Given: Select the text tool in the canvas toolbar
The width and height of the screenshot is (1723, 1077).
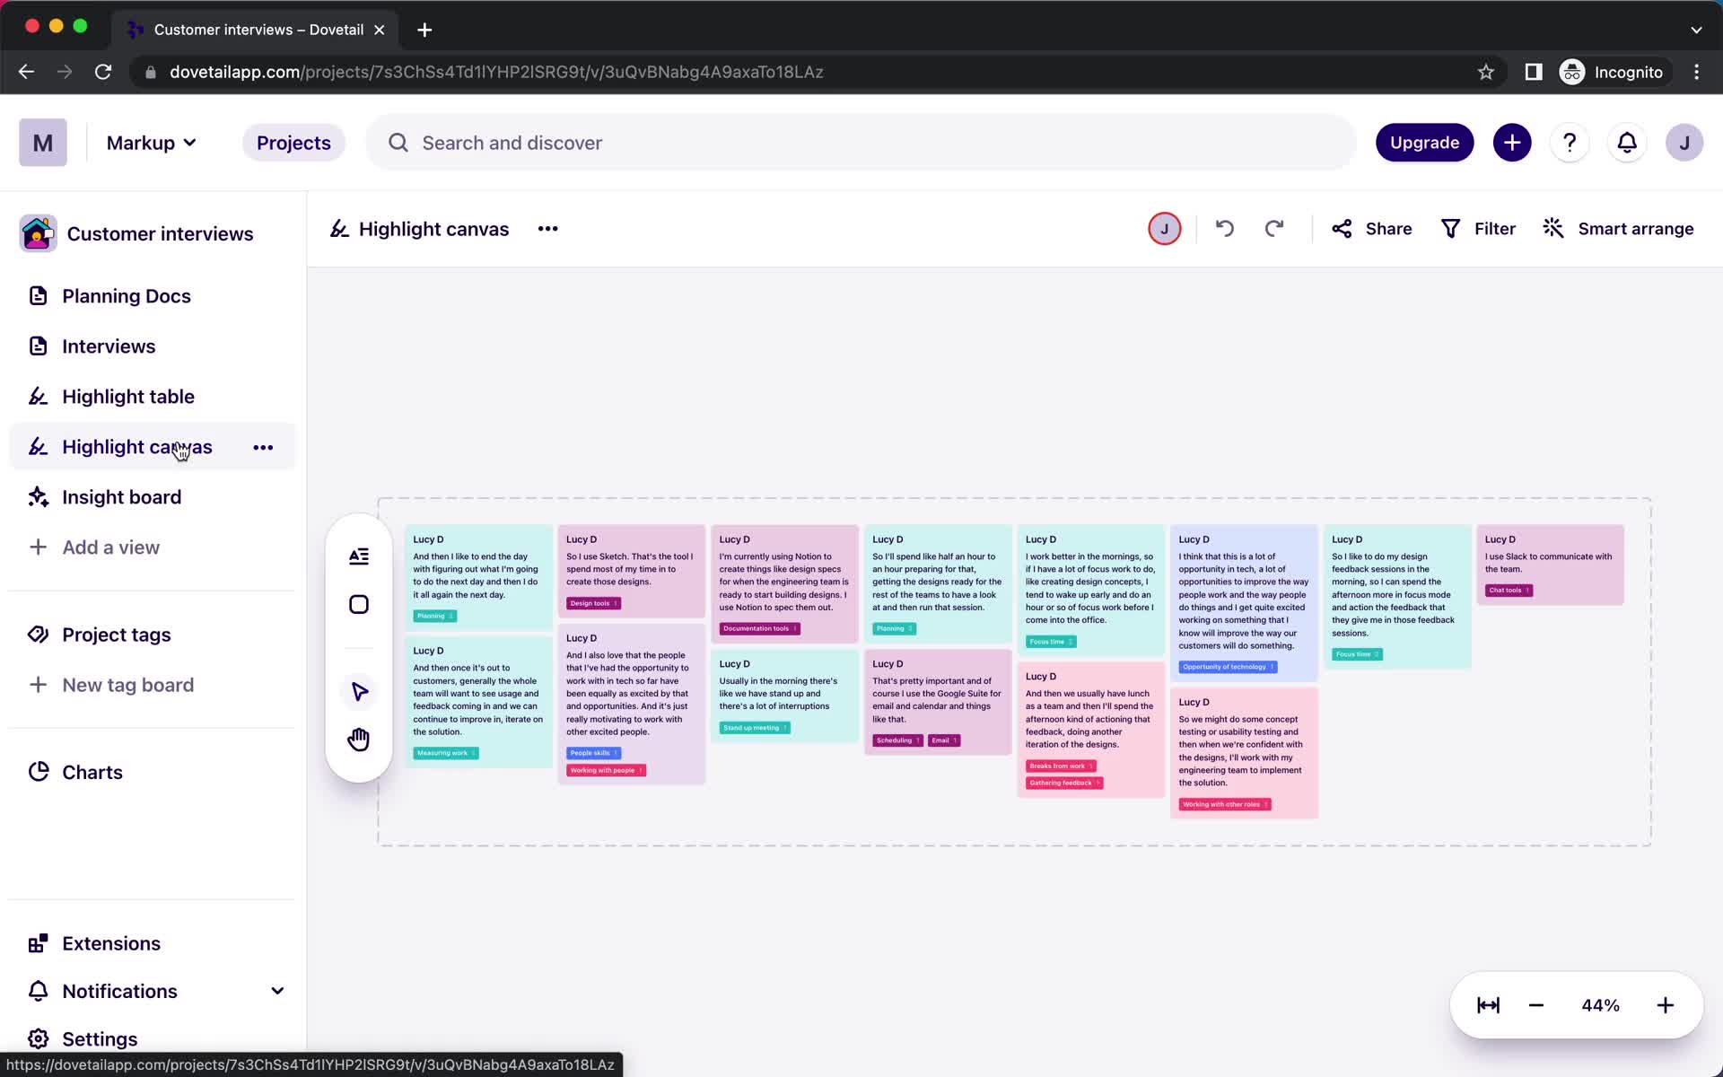Looking at the screenshot, I should [x=358, y=556].
